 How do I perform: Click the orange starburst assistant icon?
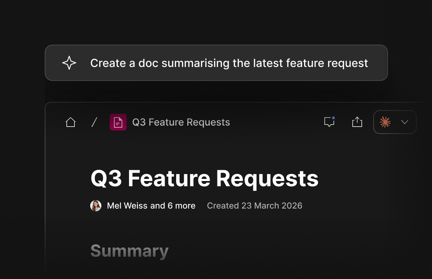click(385, 122)
